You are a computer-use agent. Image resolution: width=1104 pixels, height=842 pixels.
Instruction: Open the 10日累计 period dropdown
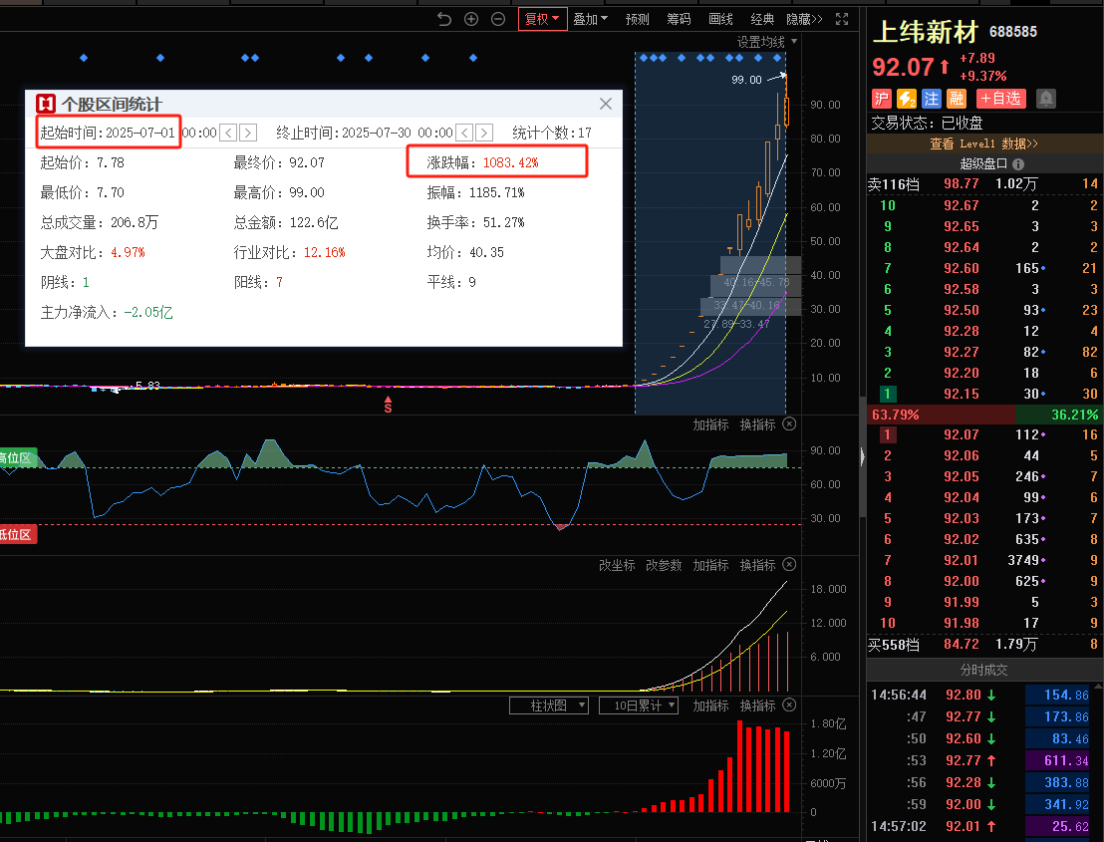tap(638, 705)
